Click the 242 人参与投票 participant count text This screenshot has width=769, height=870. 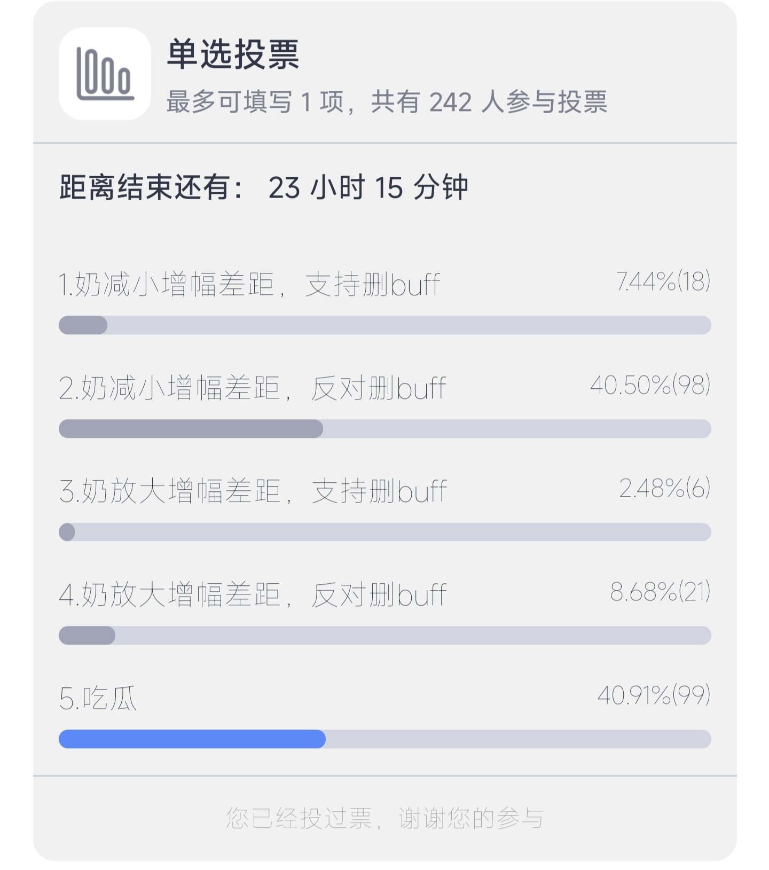(518, 101)
